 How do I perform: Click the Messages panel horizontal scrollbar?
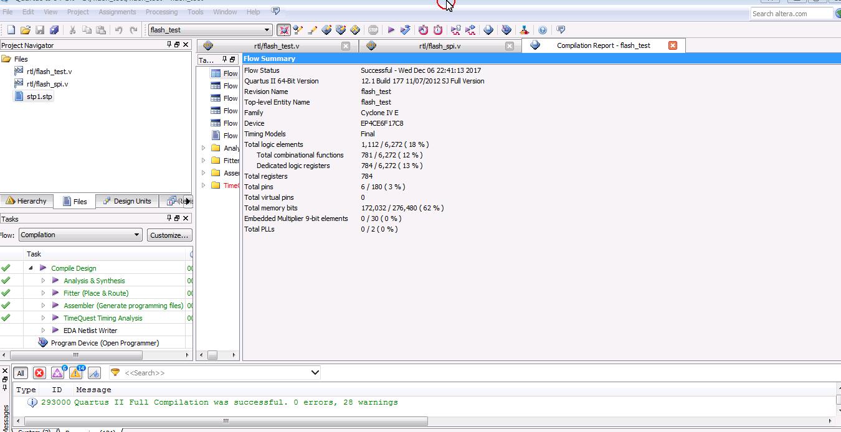226,421
